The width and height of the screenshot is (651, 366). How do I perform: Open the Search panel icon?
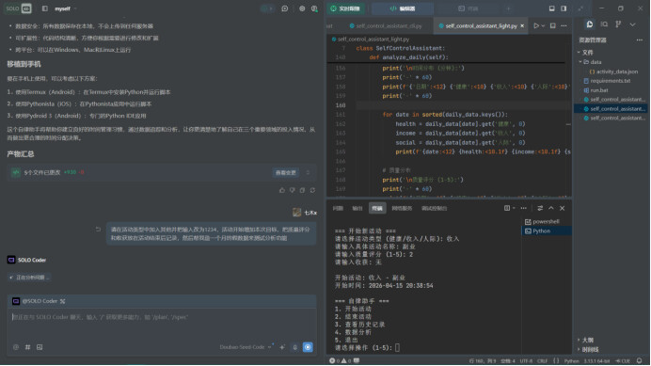[x=604, y=24]
